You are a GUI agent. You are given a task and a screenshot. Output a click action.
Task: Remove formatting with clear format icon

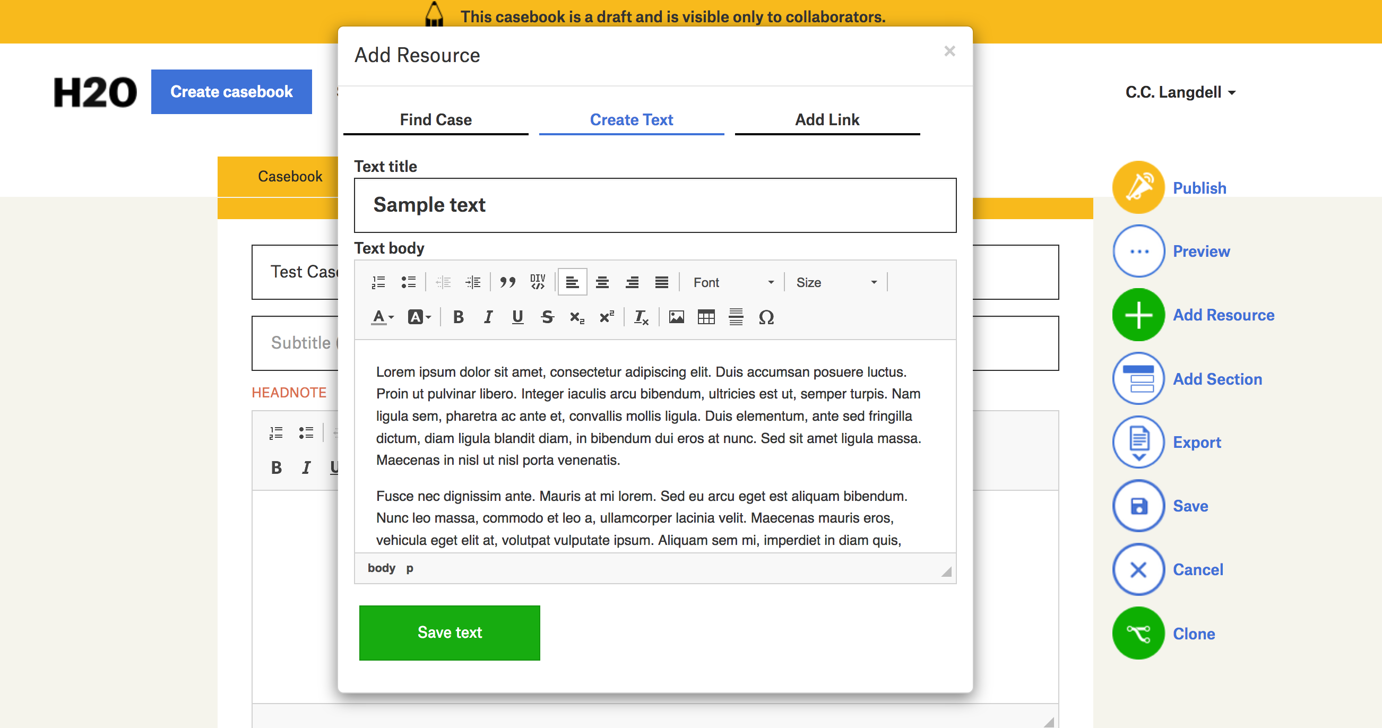coord(642,317)
